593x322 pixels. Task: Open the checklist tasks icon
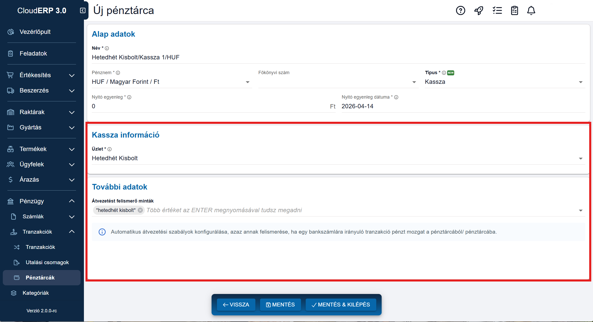(497, 11)
